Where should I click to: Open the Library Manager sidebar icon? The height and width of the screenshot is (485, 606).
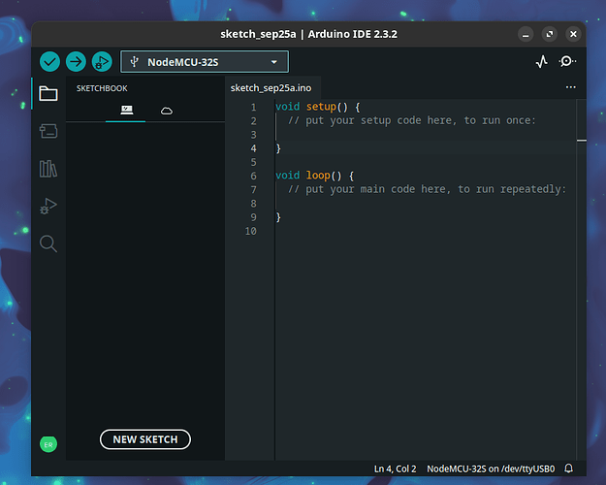pyautogui.click(x=48, y=169)
